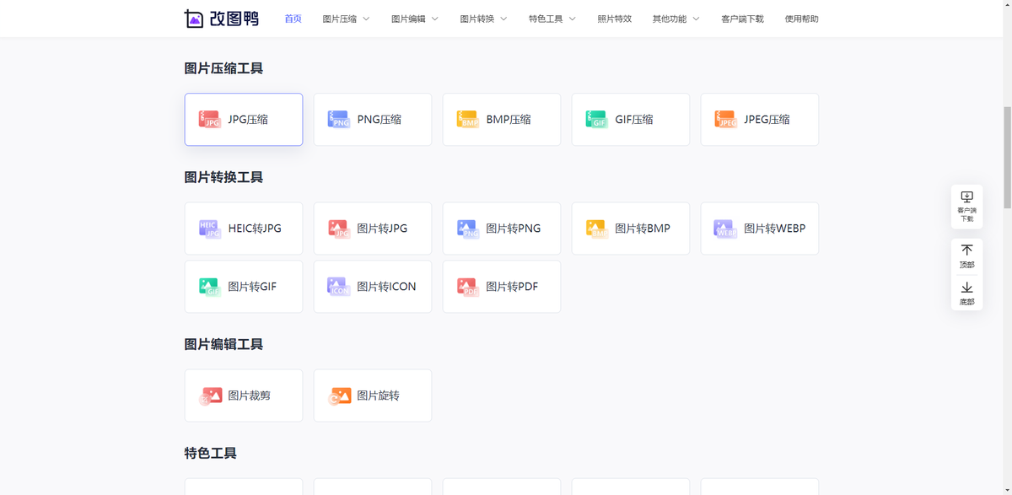Click the 图片裁剪 crop icon
This screenshot has width=1012, height=495.
(210, 395)
